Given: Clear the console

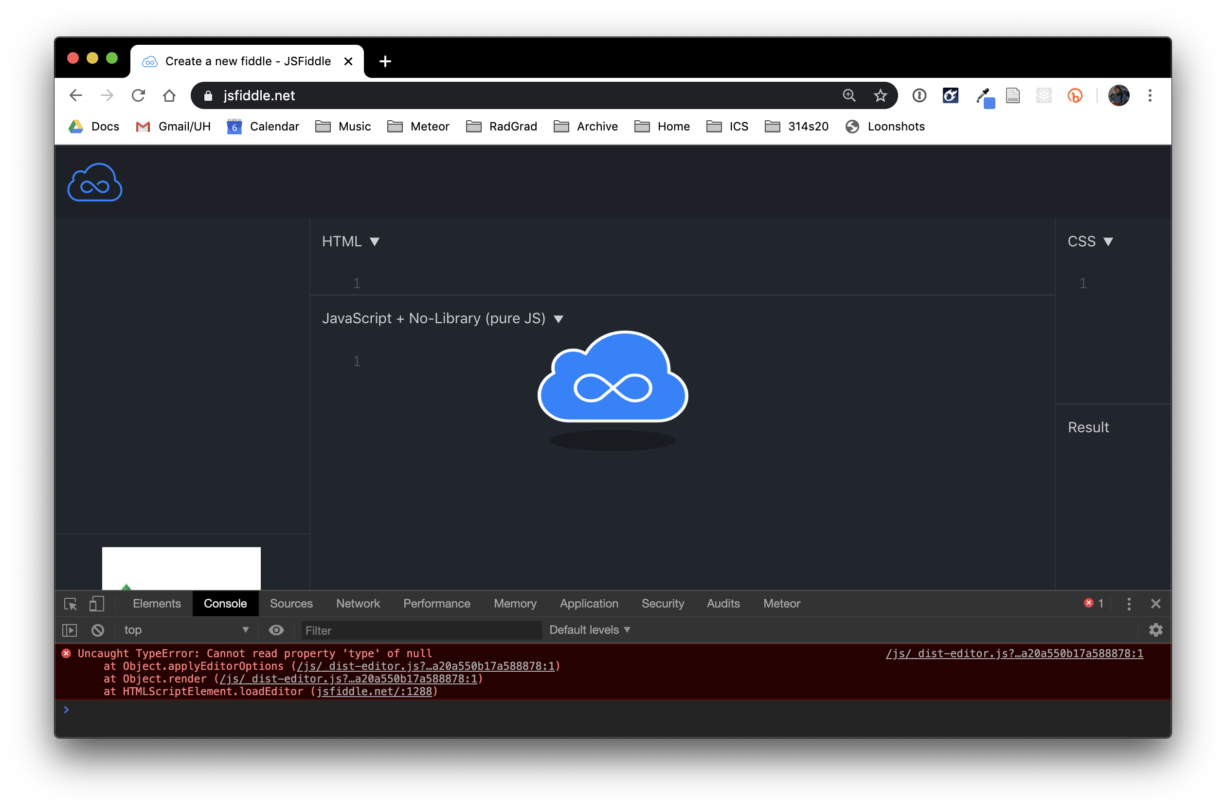Looking at the screenshot, I should coord(98,630).
